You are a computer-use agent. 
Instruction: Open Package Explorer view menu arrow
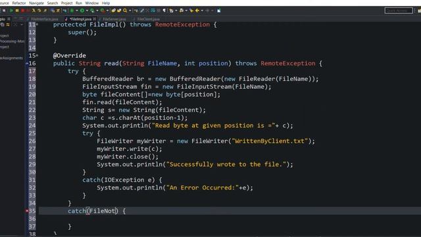[x=22, y=24]
